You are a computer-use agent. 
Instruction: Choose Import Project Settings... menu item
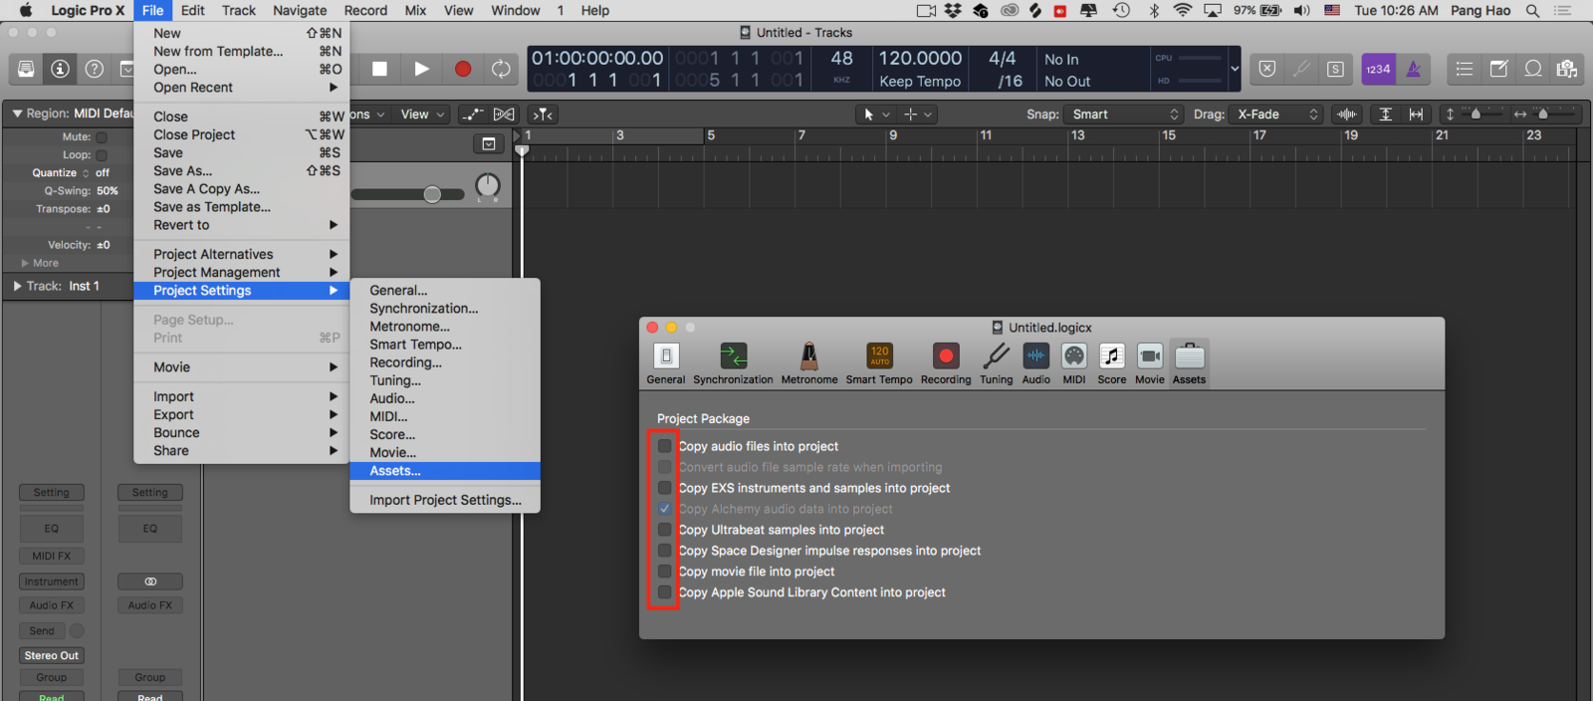(x=445, y=500)
